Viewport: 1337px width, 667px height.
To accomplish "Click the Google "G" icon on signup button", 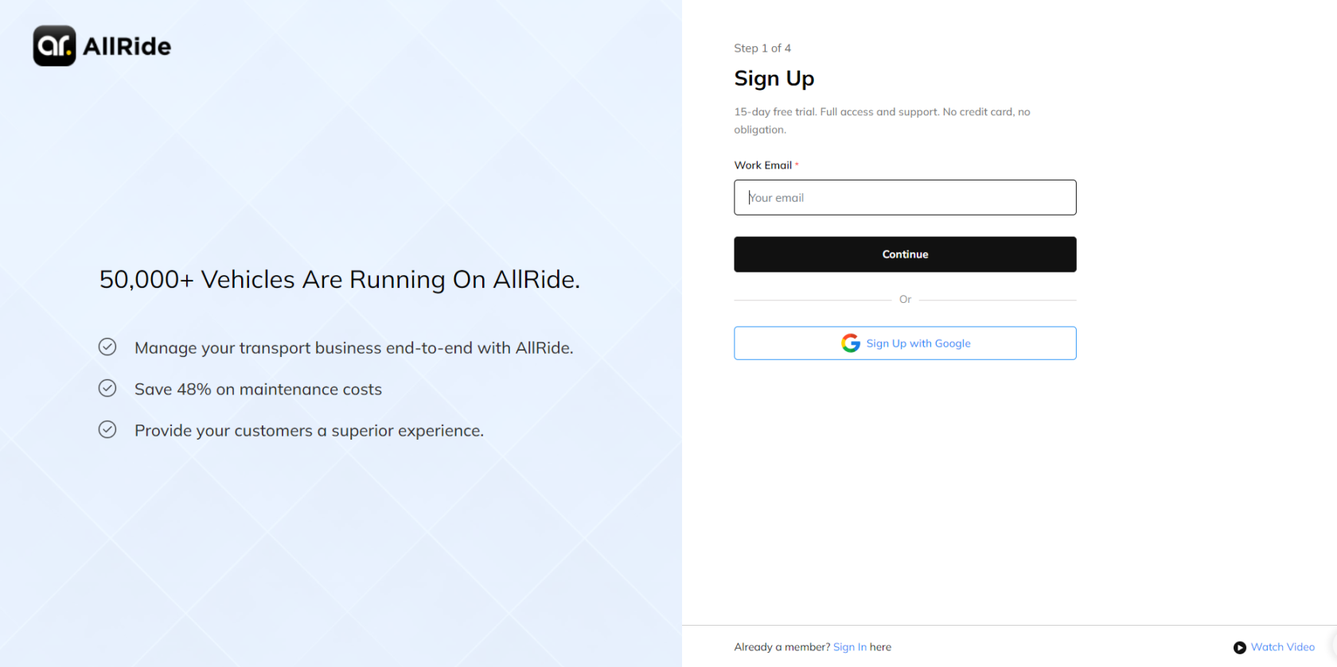I will click(851, 343).
